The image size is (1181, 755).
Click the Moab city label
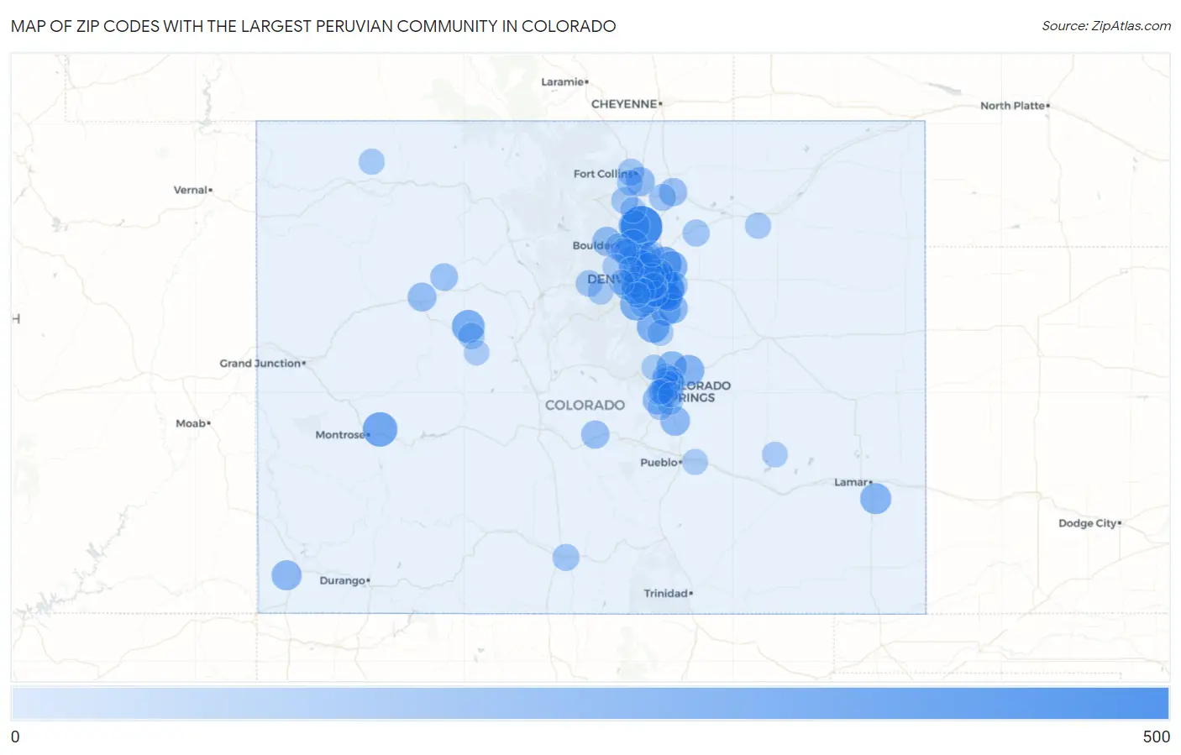(x=191, y=423)
